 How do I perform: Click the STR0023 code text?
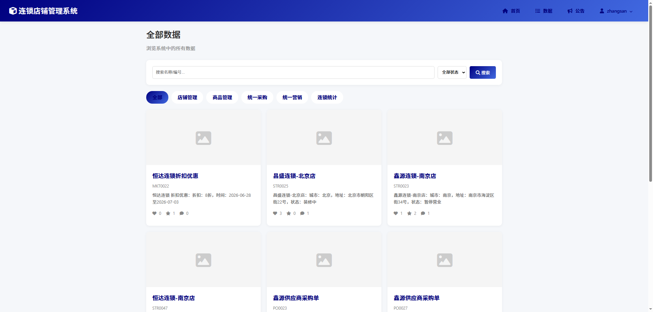401,186
